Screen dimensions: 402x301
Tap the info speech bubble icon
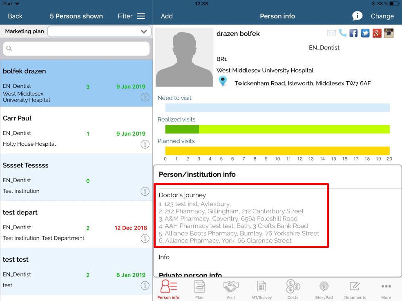pos(357,16)
